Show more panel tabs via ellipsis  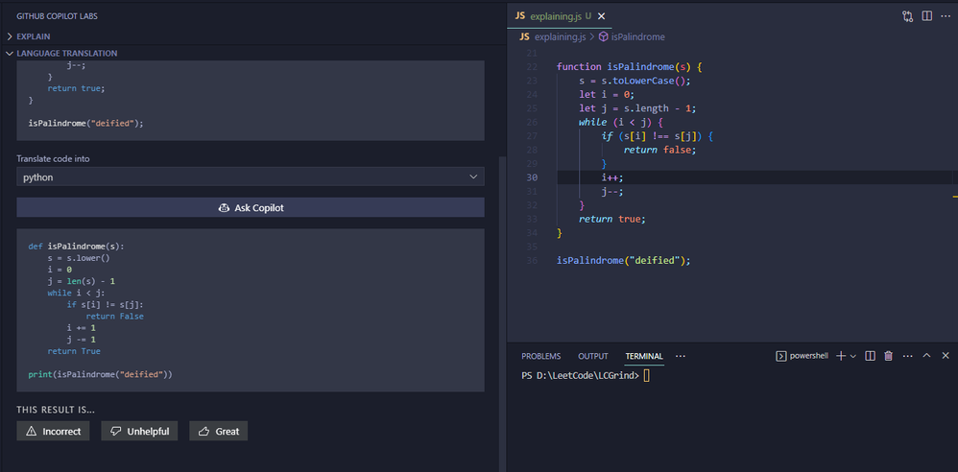click(x=681, y=356)
